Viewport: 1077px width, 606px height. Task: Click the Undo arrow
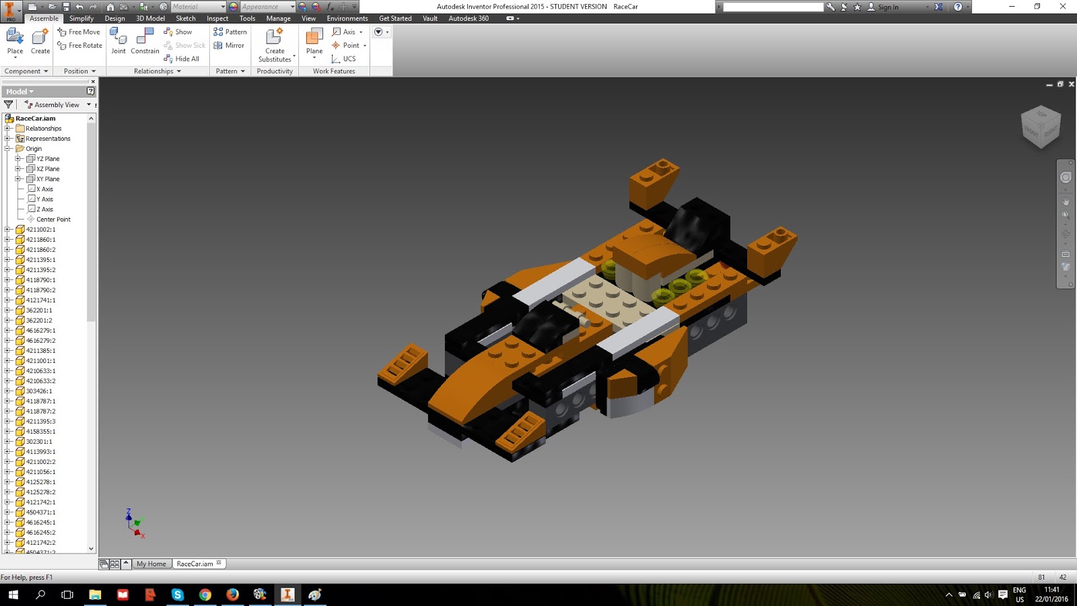pyautogui.click(x=79, y=6)
